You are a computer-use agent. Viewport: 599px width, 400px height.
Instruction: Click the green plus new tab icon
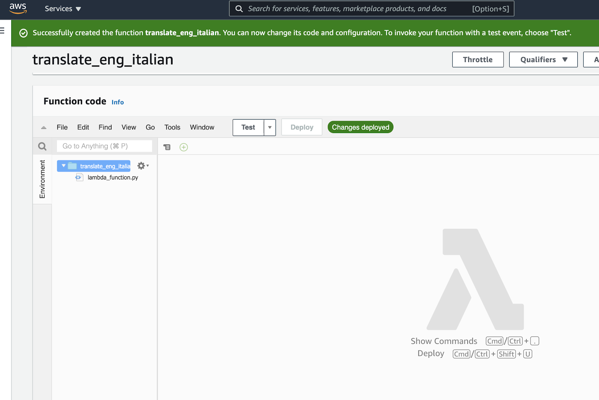pyautogui.click(x=183, y=147)
